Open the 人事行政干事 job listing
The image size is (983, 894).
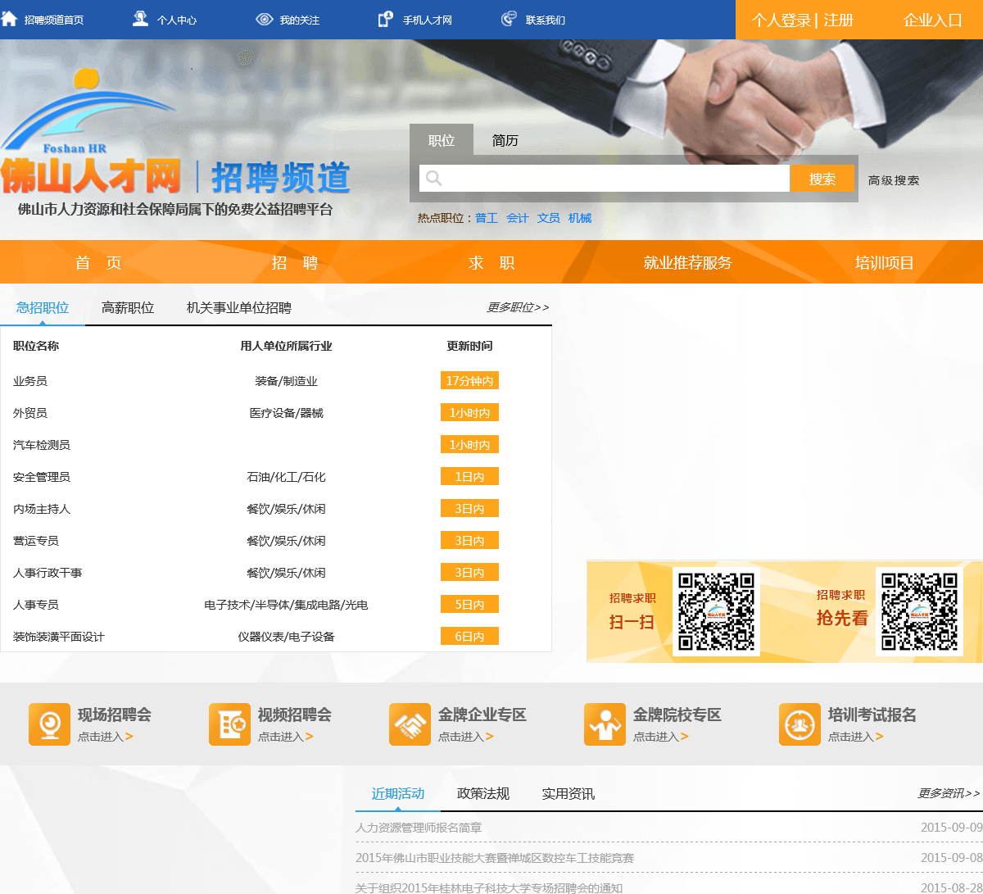click(48, 573)
